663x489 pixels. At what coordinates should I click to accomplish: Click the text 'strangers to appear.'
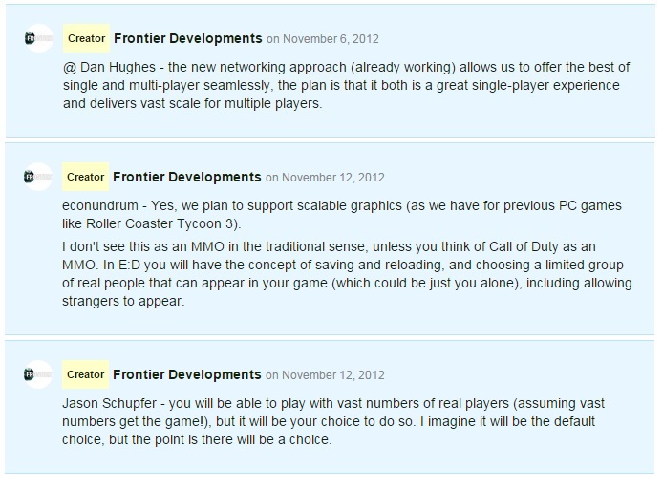point(123,302)
